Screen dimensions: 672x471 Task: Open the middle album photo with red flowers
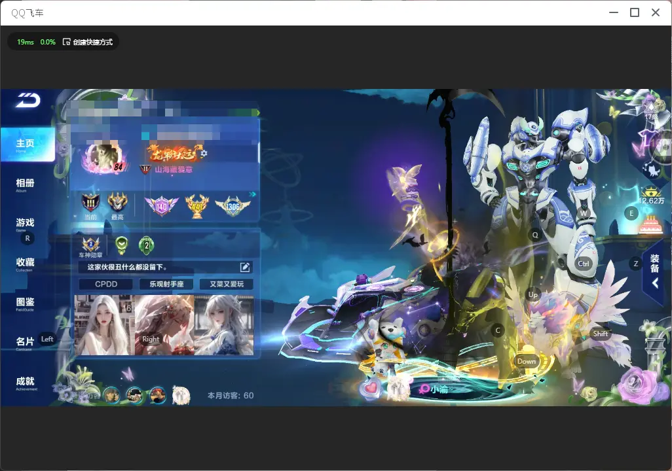pyautogui.click(x=164, y=325)
